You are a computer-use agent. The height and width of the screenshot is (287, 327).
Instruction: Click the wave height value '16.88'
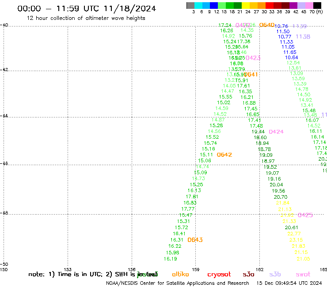point(249,103)
